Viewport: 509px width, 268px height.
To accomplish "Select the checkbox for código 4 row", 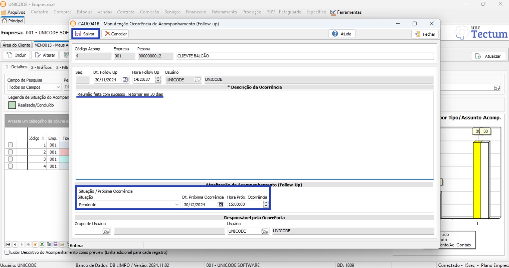I will (x=10, y=166).
